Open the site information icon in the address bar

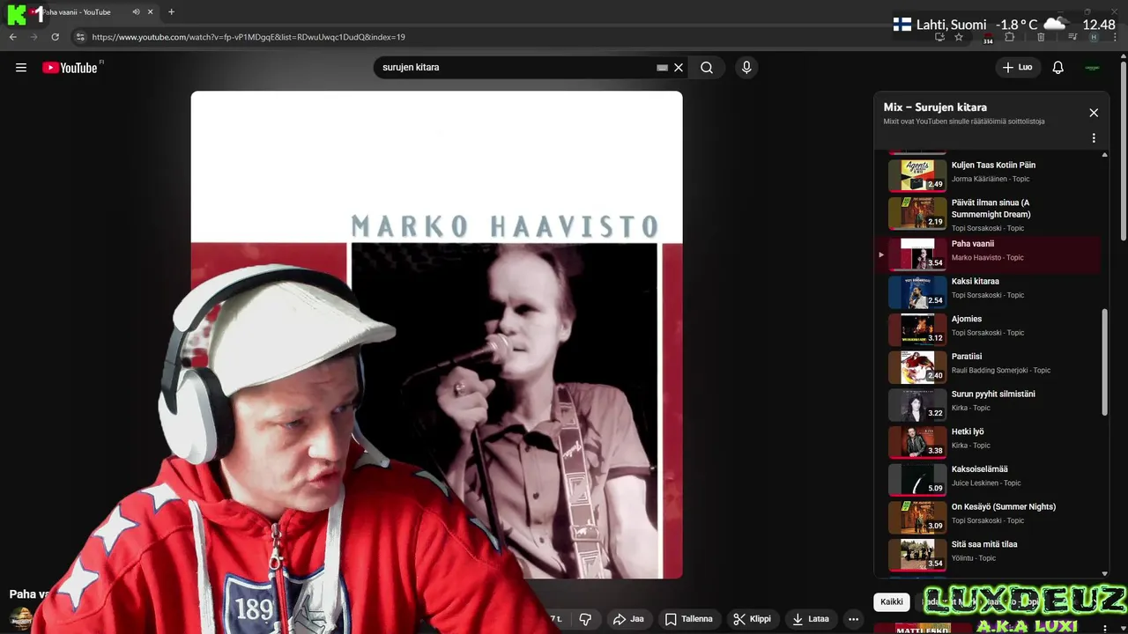tap(80, 37)
